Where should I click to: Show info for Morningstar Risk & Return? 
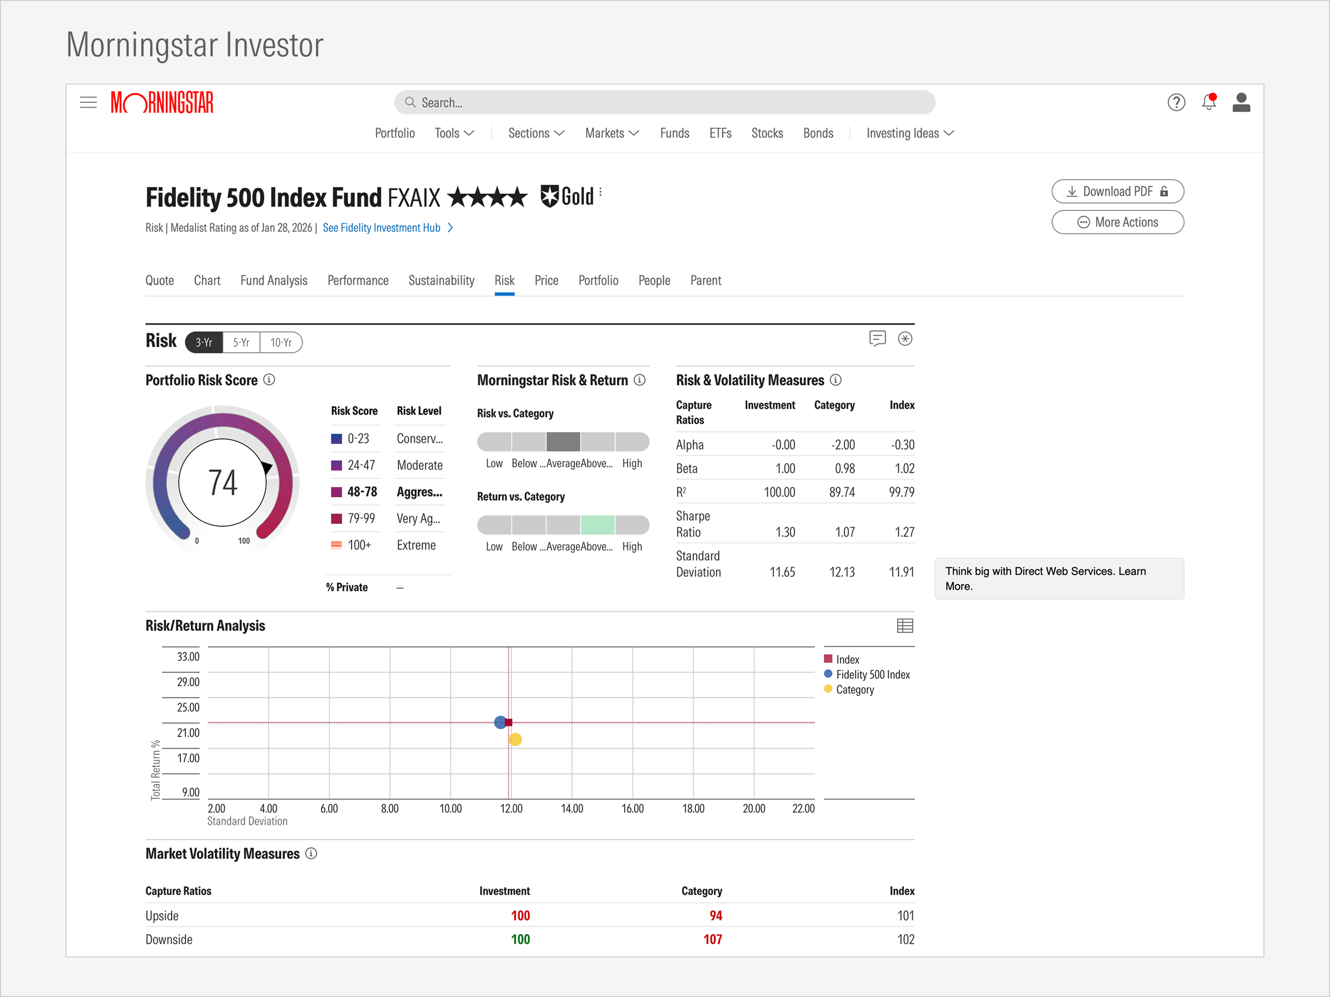(x=640, y=379)
